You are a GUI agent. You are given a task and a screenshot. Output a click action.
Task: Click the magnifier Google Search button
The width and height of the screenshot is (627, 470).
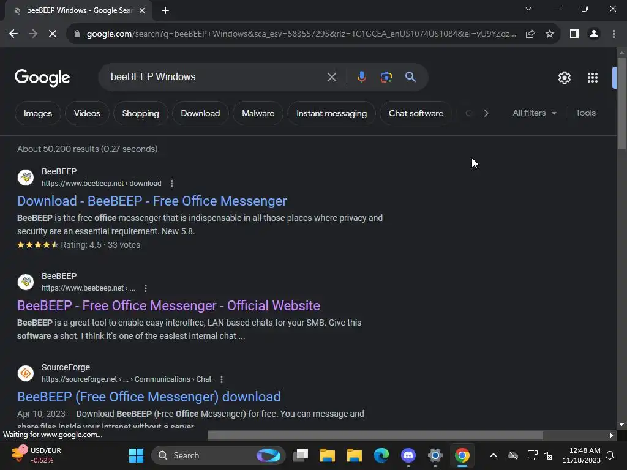pos(411,77)
